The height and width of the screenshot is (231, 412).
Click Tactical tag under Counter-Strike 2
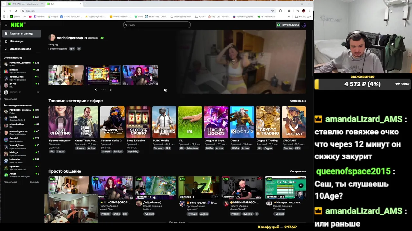point(118,152)
